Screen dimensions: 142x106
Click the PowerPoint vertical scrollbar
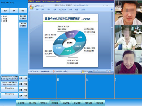pyautogui.click(x=112, y=37)
